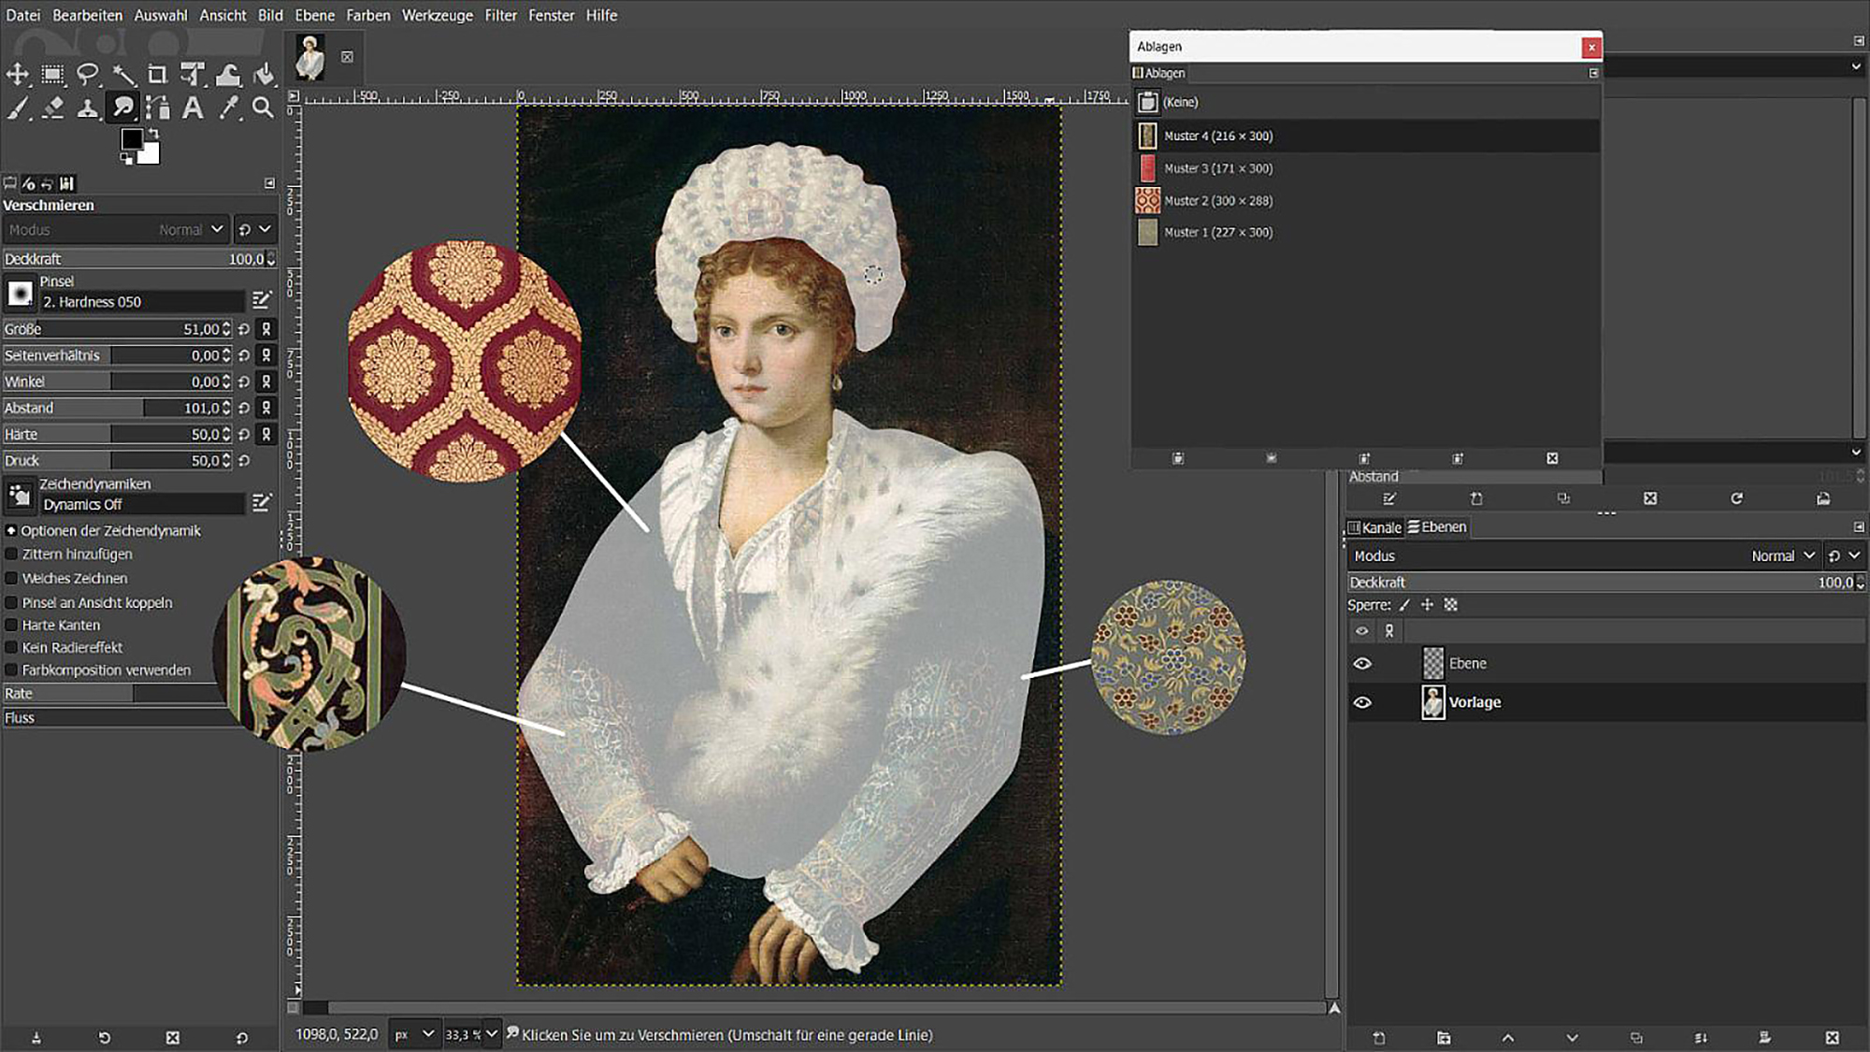The height and width of the screenshot is (1052, 1870).
Task: Select the (Keine) buffer entry
Action: (1365, 102)
